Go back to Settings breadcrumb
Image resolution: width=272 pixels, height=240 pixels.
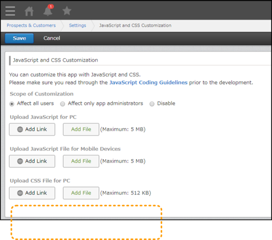pos(77,26)
